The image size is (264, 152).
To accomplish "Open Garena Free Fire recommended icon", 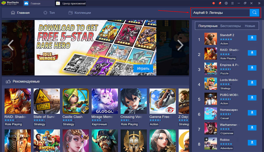I will point(163,101).
